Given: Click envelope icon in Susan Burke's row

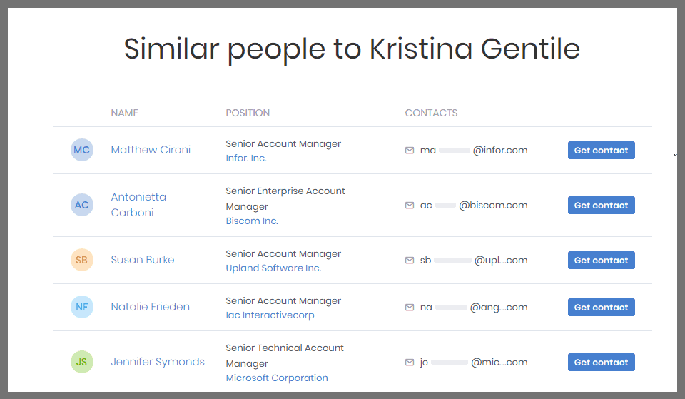Looking at the screenshot, I should pyautogui.click(x=410, y=261).
